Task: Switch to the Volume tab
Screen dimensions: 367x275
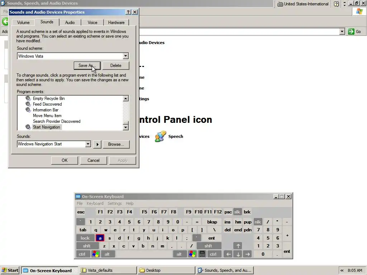Action: point(23,23)
